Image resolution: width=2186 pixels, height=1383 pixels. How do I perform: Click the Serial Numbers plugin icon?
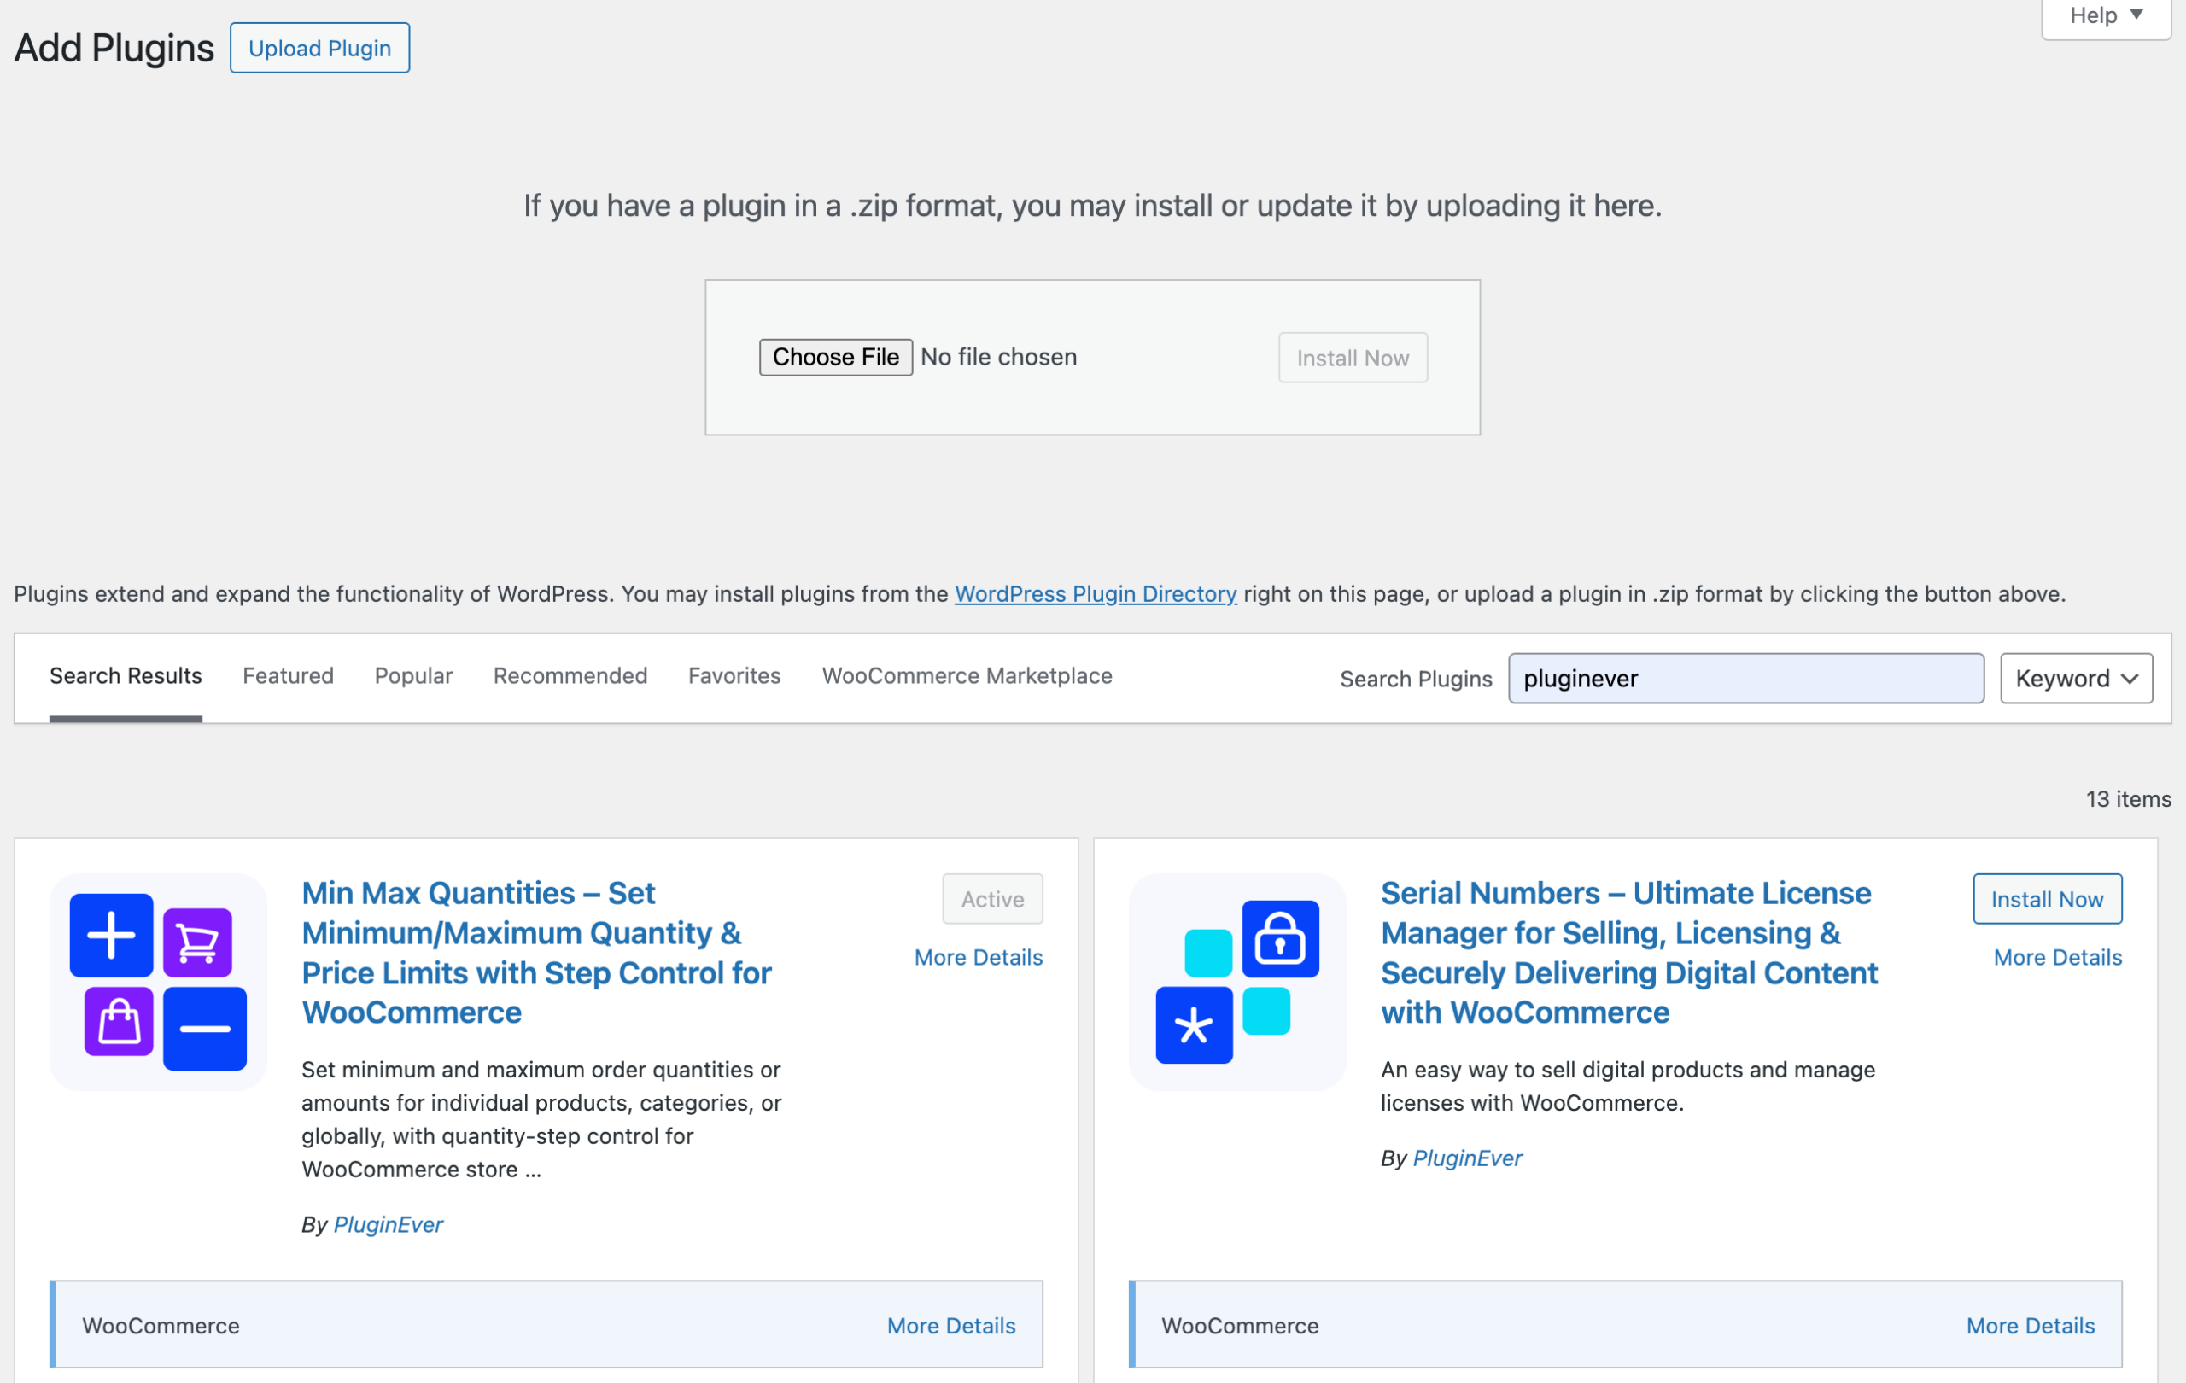pyautogui.click(x=1236, y=981)
